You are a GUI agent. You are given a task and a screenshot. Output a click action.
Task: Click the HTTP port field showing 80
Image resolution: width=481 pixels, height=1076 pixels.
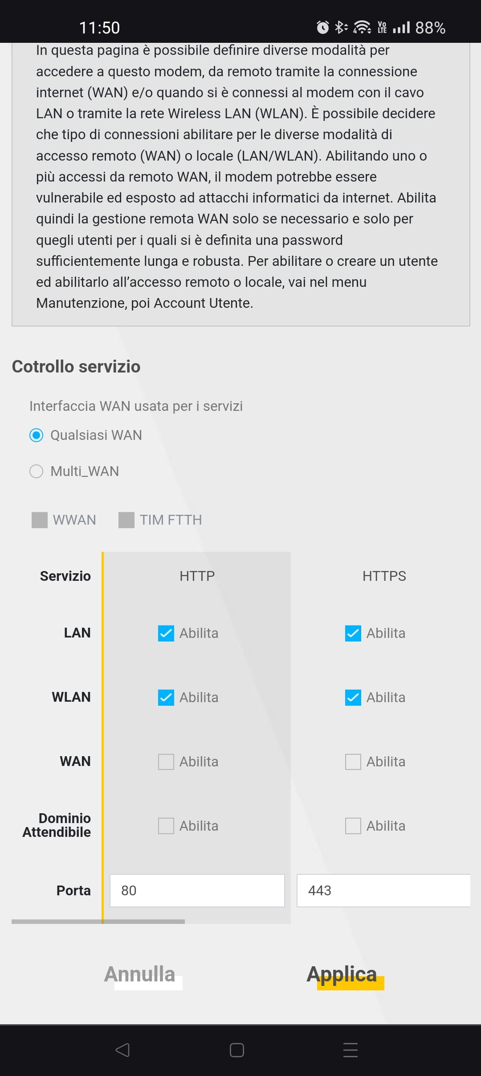click(197, 890)
